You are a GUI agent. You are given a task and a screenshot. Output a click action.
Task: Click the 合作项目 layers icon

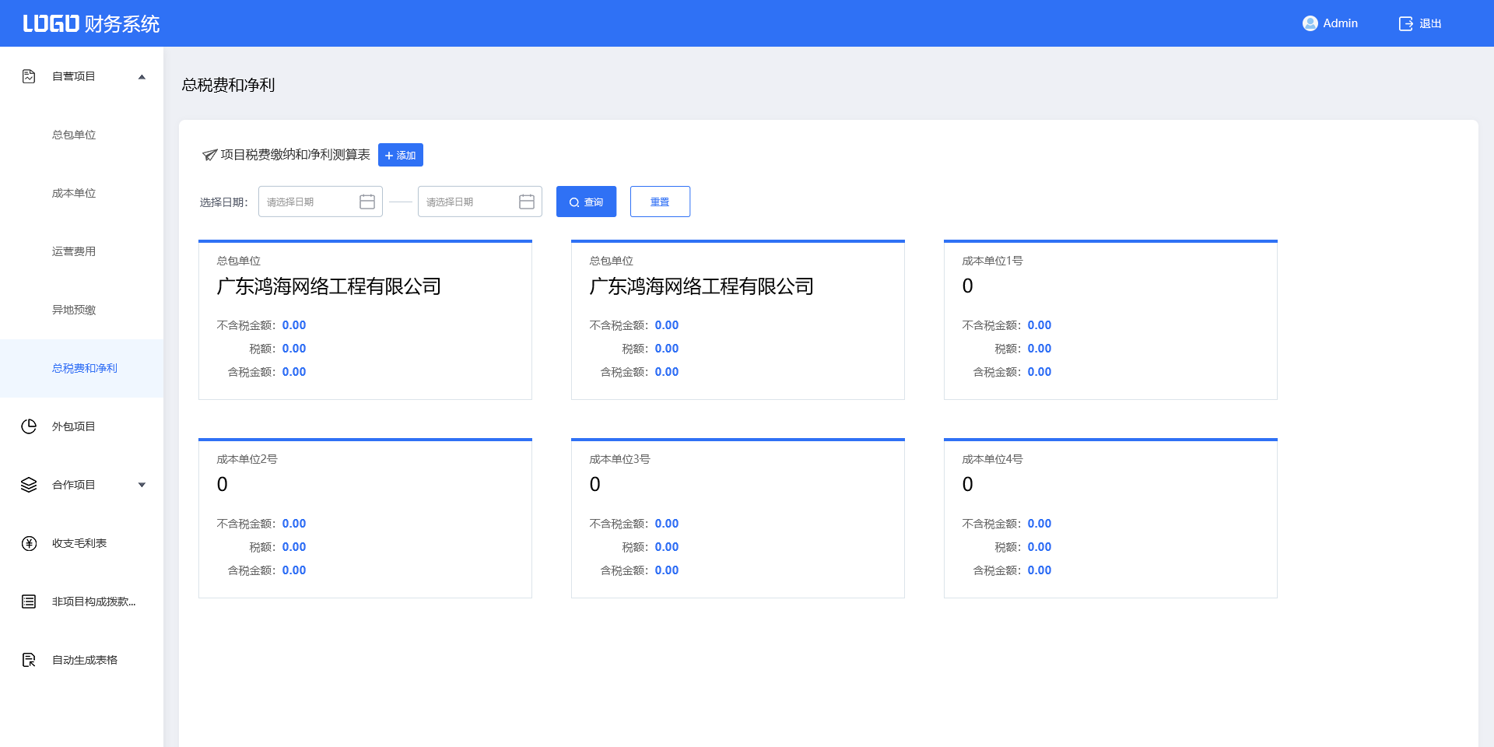tap(29, 485)
